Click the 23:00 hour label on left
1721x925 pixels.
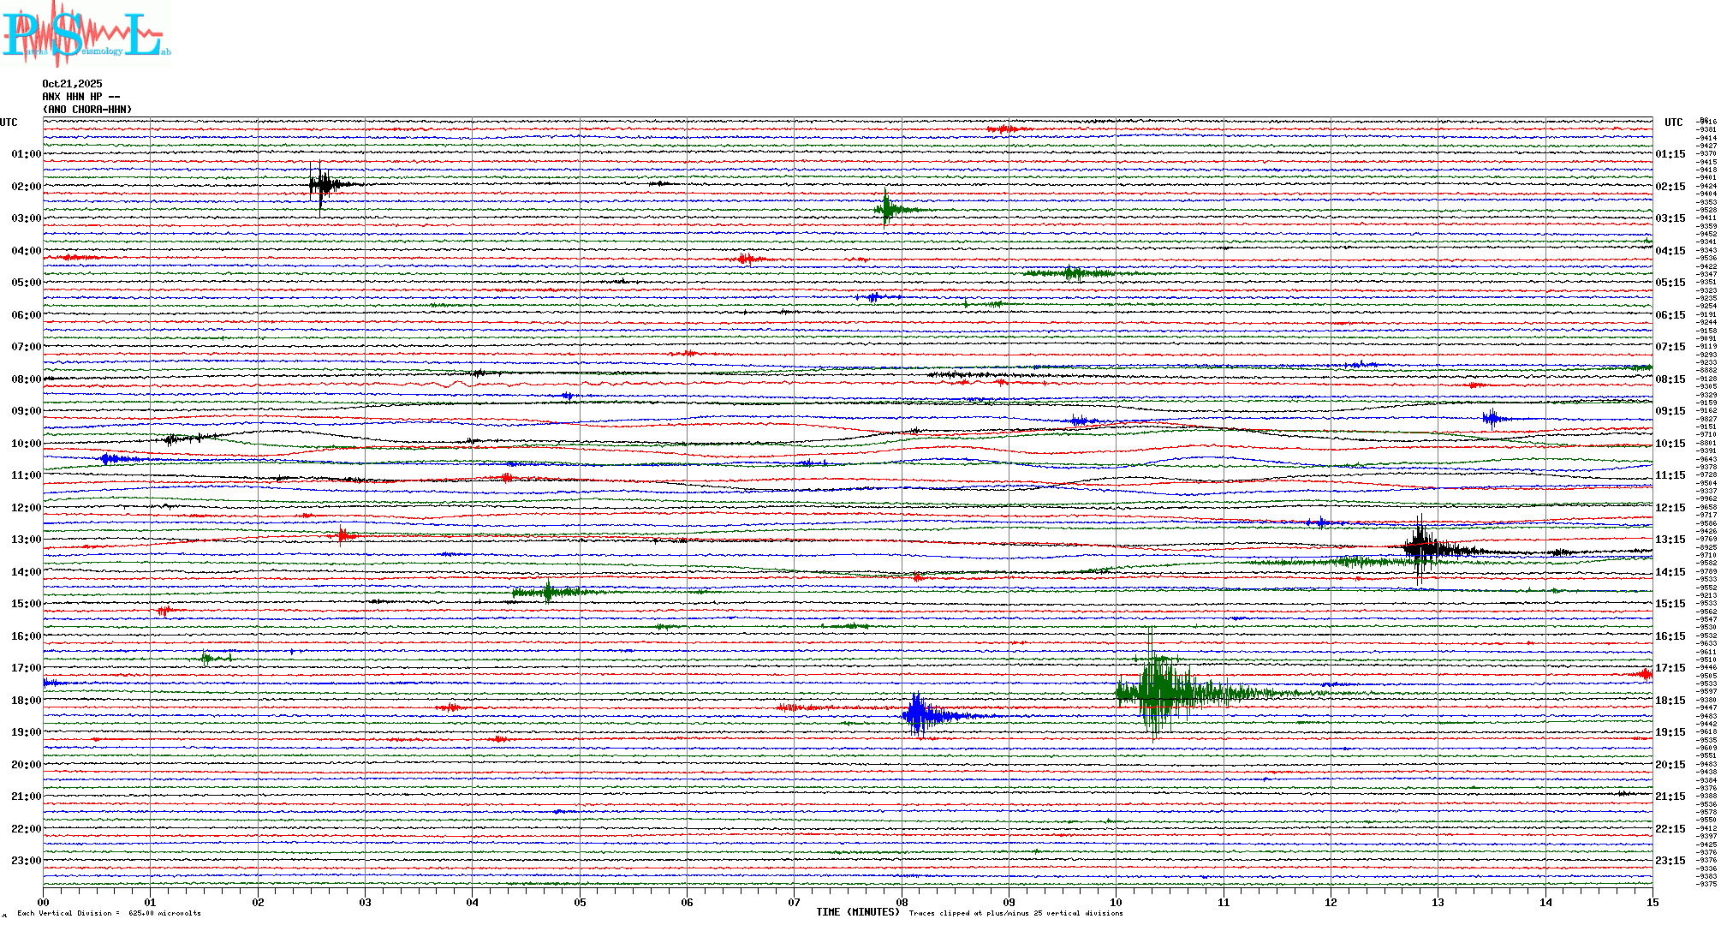pyautogui.click(x=26, y=861)
